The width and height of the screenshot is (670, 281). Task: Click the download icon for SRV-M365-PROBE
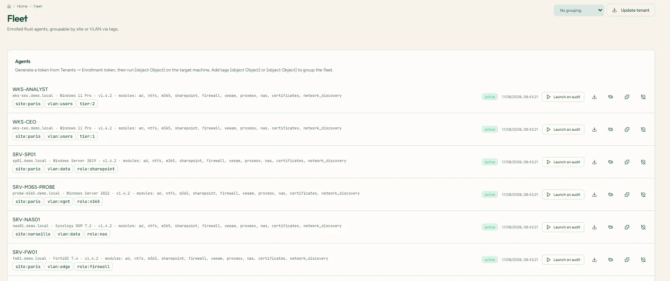pyautogui.click(x=594, y=195)
